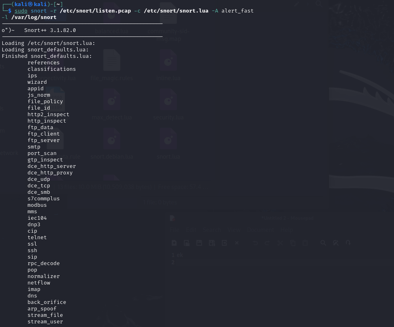Viewport: 394px width, 327px height.
Task: Click 'file_policy' line in terminal output
Action: [x=45, y=102]
